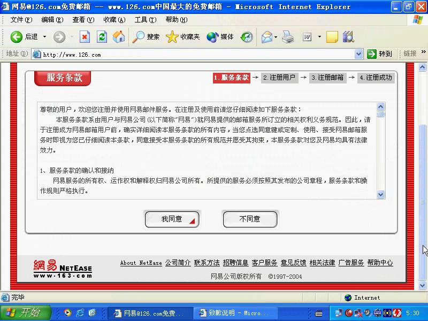The height and width of the screenshot is (321, 428).
Task: Open Favorites (收藏夹) star button
Action: [182, 37]
